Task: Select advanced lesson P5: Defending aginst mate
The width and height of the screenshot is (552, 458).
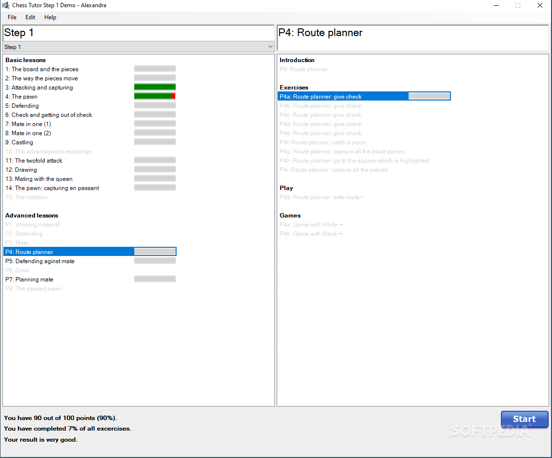Action: click(40, 261)
